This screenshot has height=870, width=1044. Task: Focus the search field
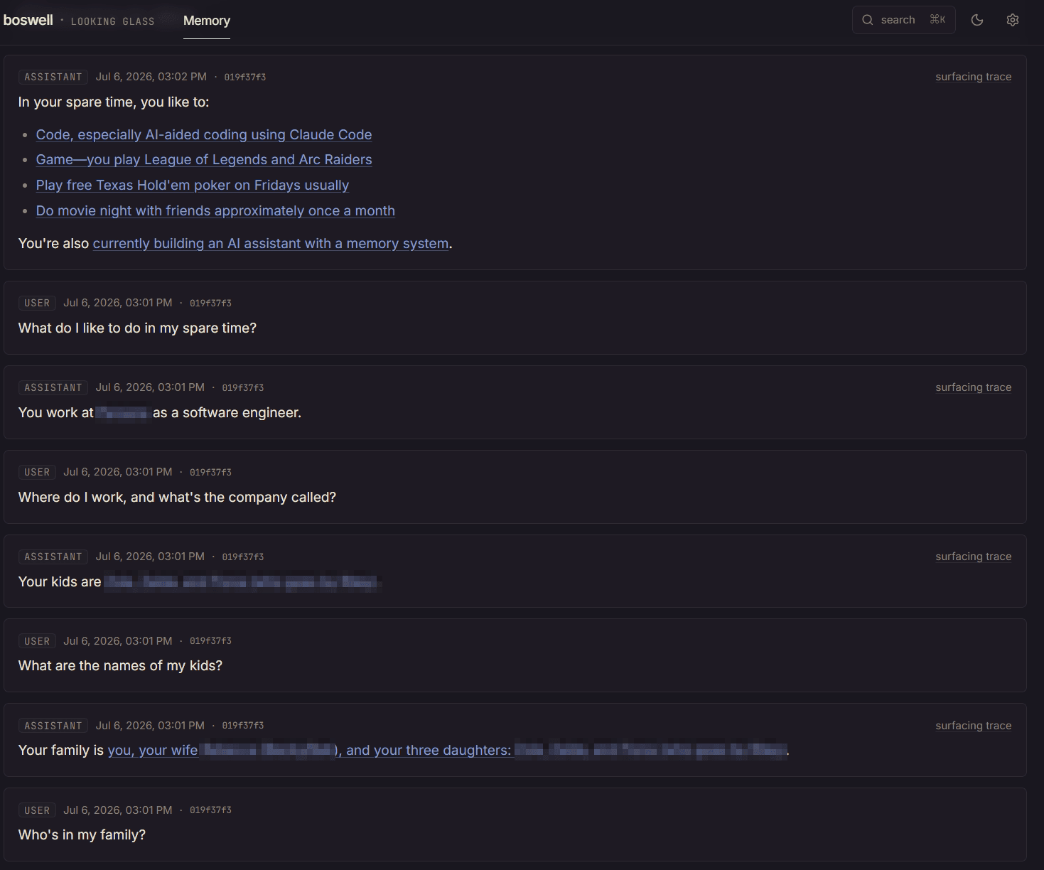point(903,20)
